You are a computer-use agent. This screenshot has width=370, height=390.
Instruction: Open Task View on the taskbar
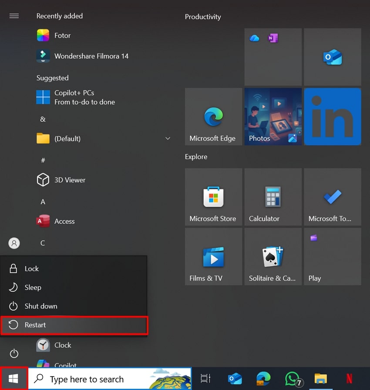click(x=205, y=379)
